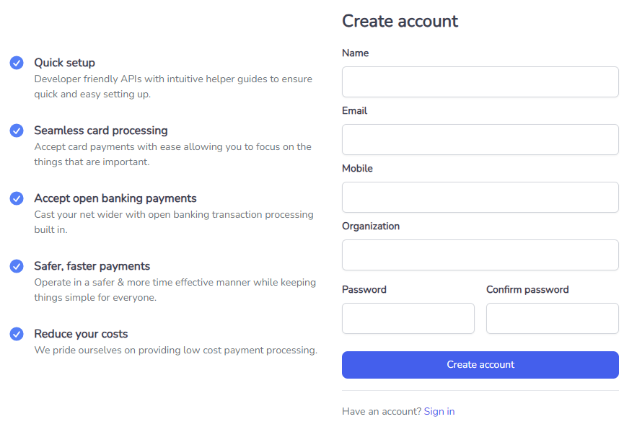This screenshot has height=432, width=637.
Task: Submit with the Create account button
Action: point(480,365)
